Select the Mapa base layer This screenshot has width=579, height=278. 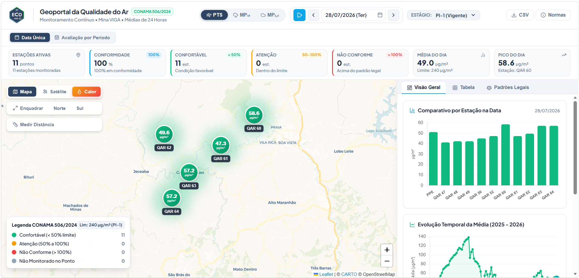coord(22,92)
